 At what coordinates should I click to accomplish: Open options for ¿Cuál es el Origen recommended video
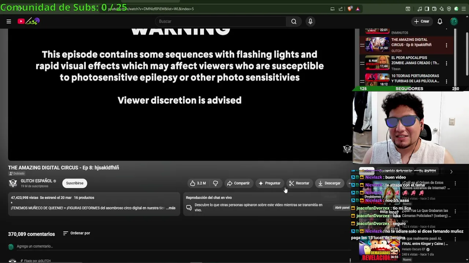click(455, 184)
